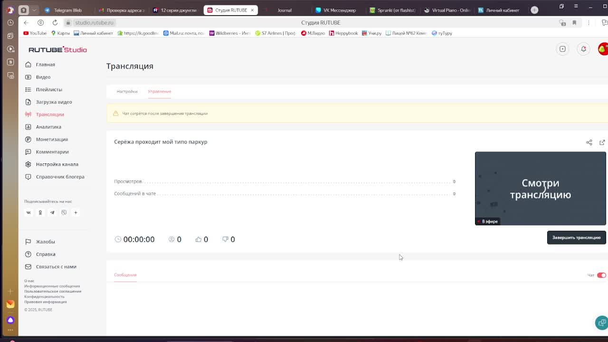Open Правовая информация footer link
The width and height of the screenshot is (608, 342).
(46, 302)
